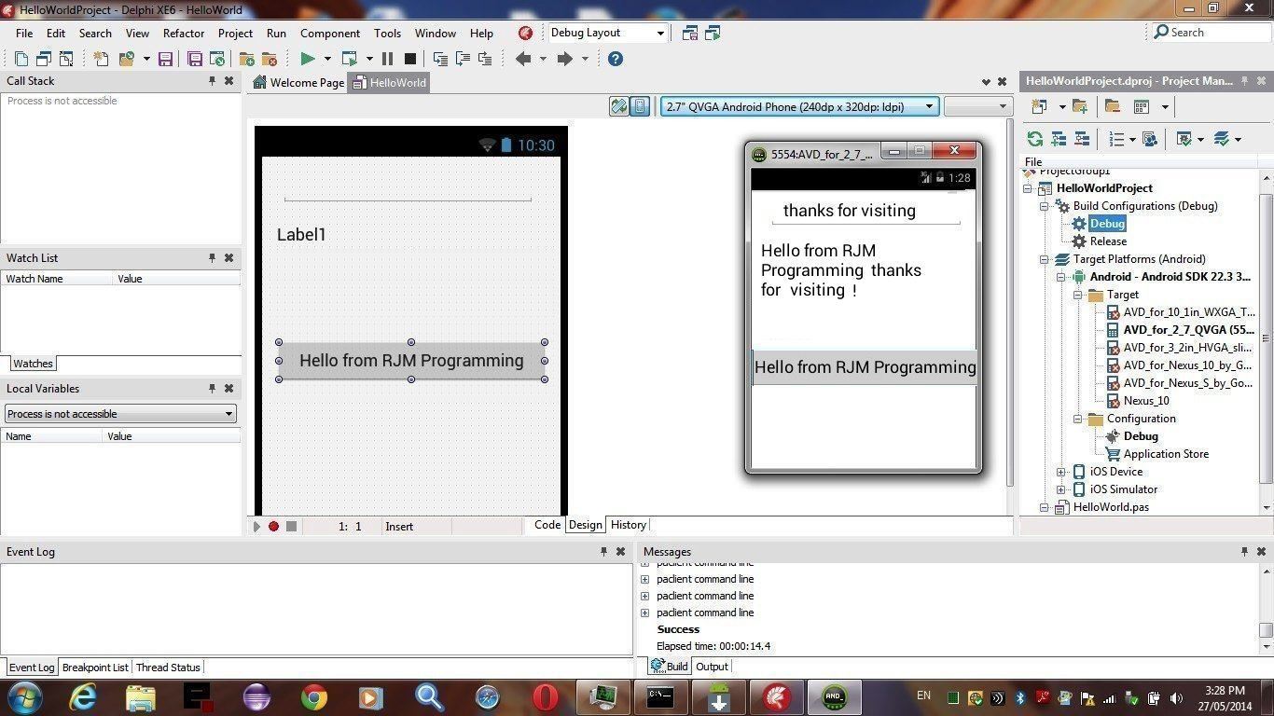
Task: Click the record macro red dot icon
Action: 273,526
